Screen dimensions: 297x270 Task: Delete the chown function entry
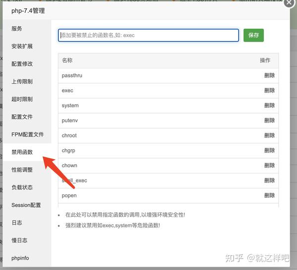point(269,165)
